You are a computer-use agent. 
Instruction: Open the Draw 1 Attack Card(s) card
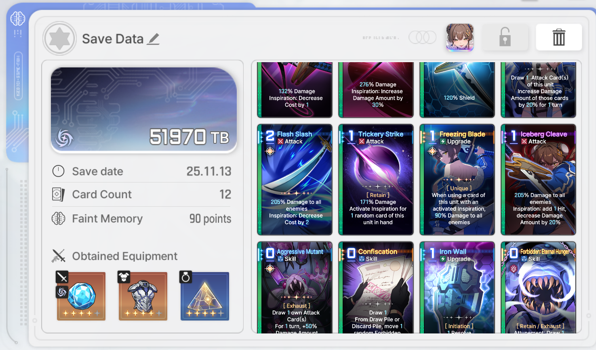click(x=539, y=90)
